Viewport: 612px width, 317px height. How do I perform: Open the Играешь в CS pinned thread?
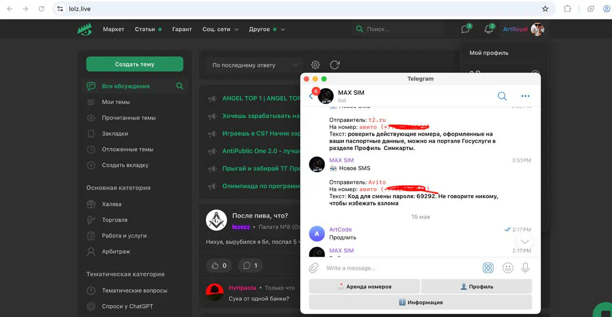click(x=261, y=134)
